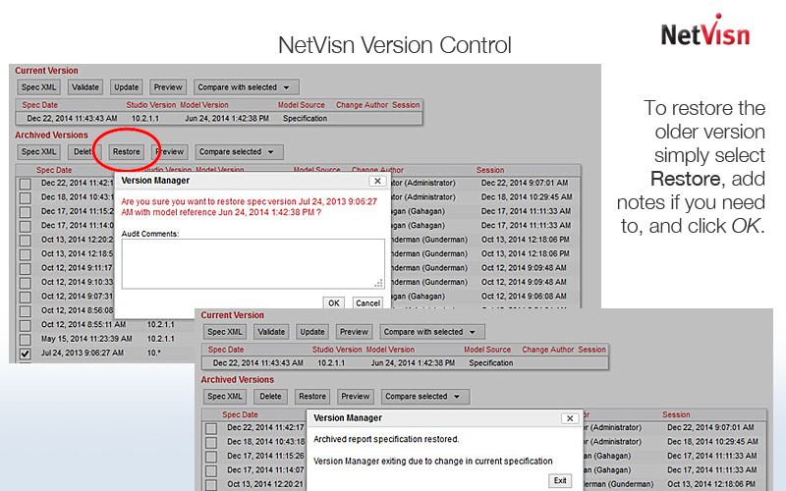
Task: Click Update in the lower screenshot's Current Version
Action: pyautogui.click(x=312, y=332)
